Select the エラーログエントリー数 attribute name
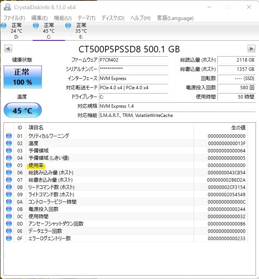 [50, 238]
